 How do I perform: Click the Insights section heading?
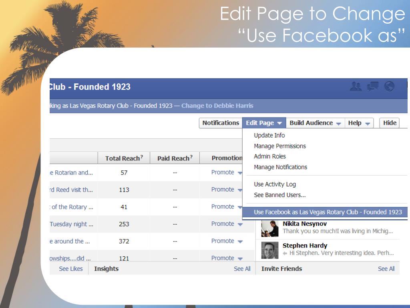107,269
